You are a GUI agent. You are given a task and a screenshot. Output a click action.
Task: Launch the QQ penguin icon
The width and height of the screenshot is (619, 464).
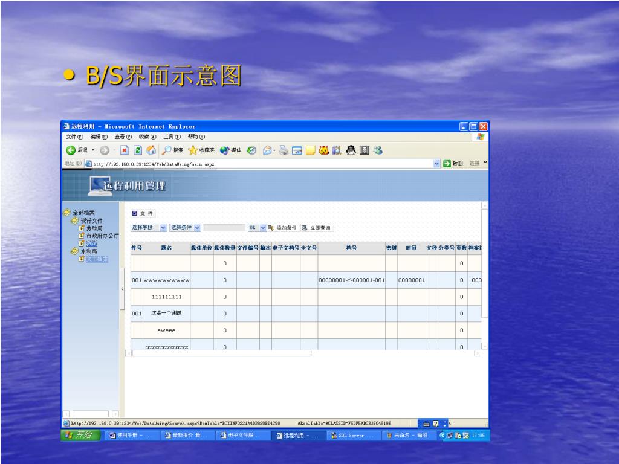tap(351, 150)
